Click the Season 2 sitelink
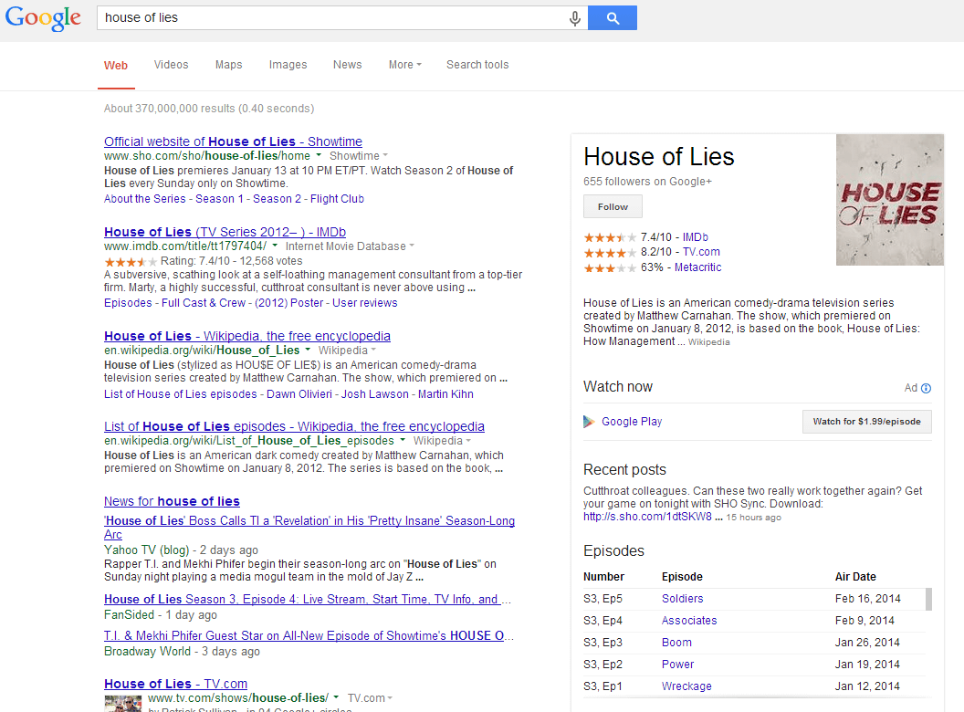Screen dimensions: 964x712 [277, 199]
